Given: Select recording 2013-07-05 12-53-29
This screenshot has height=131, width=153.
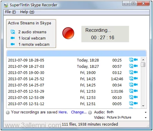Looking at the screenshot, I should pyautogui.click(x=74, y=91).
